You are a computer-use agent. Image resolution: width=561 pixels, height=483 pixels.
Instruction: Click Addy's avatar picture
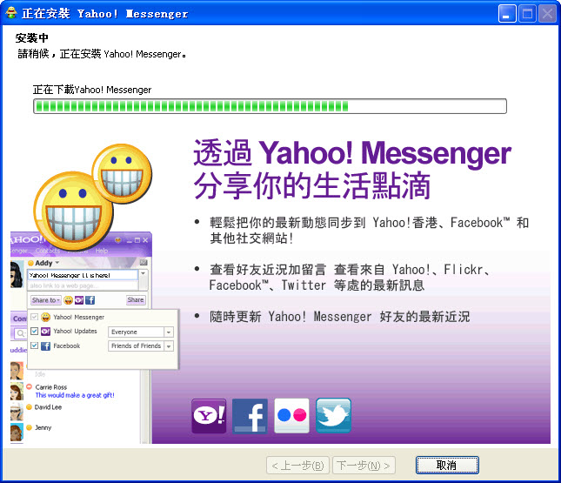click(x=17, y=275)
